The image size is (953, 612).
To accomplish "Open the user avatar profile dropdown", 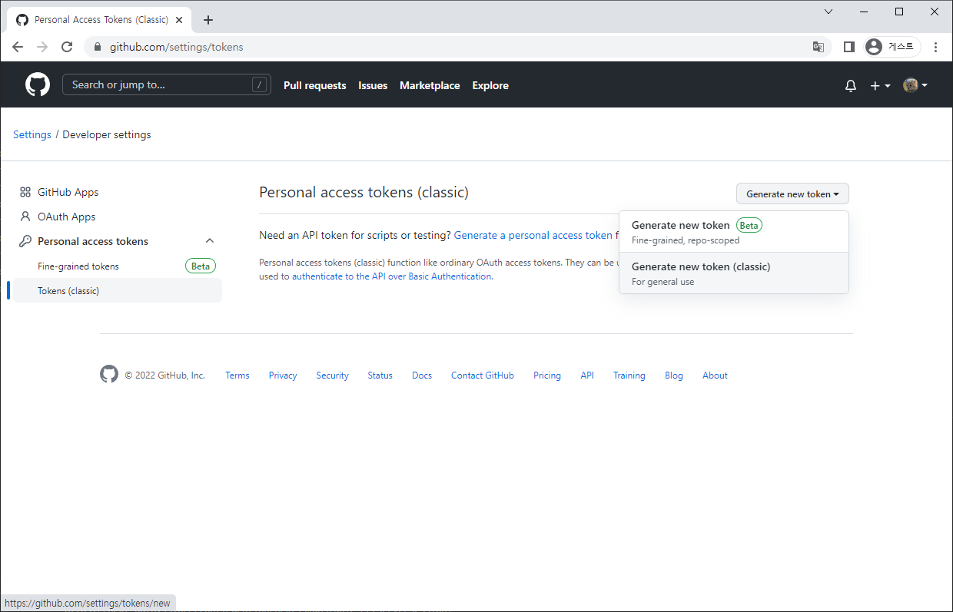I will (x=915, y=86).
